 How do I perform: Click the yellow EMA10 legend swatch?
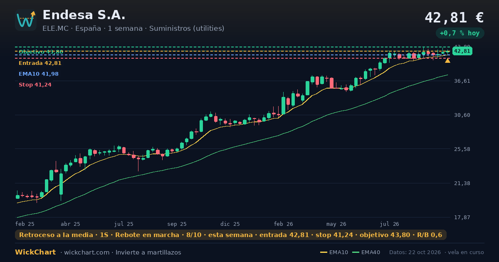(x=324, y=252)
